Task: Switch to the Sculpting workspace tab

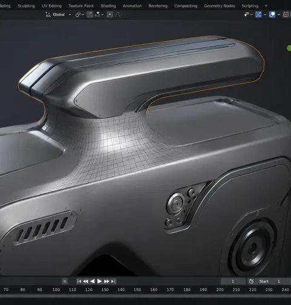Action: (26, 6)
